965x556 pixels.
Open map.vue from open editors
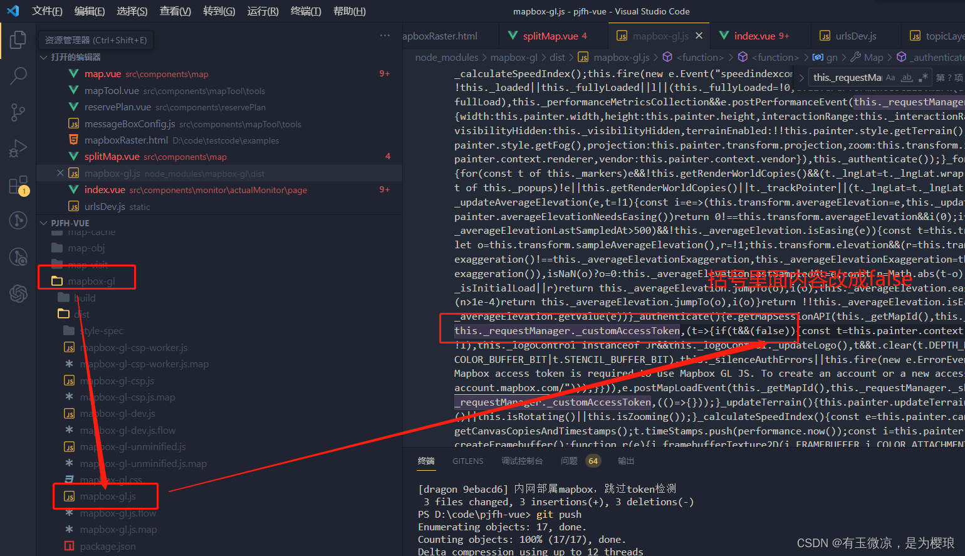(219, 74)
